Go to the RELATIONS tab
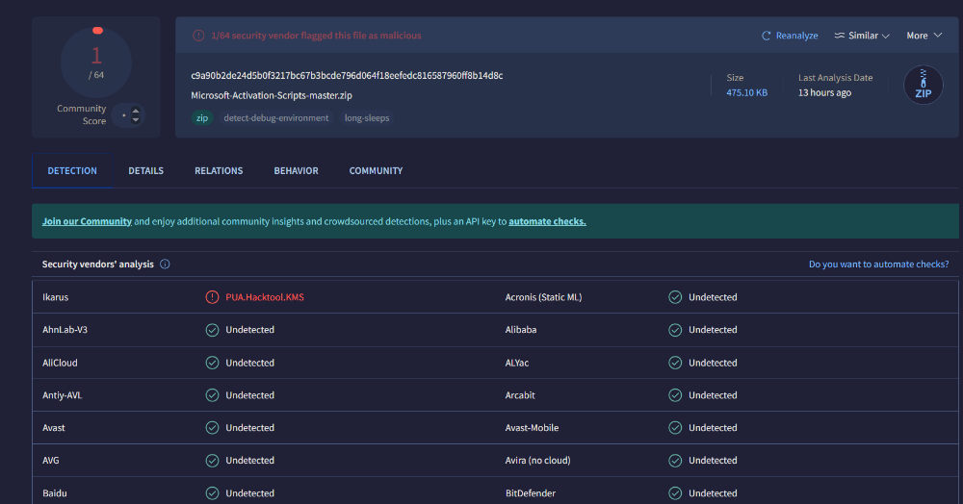This screenshot has height=504, width=963. (x=219, y=170)
